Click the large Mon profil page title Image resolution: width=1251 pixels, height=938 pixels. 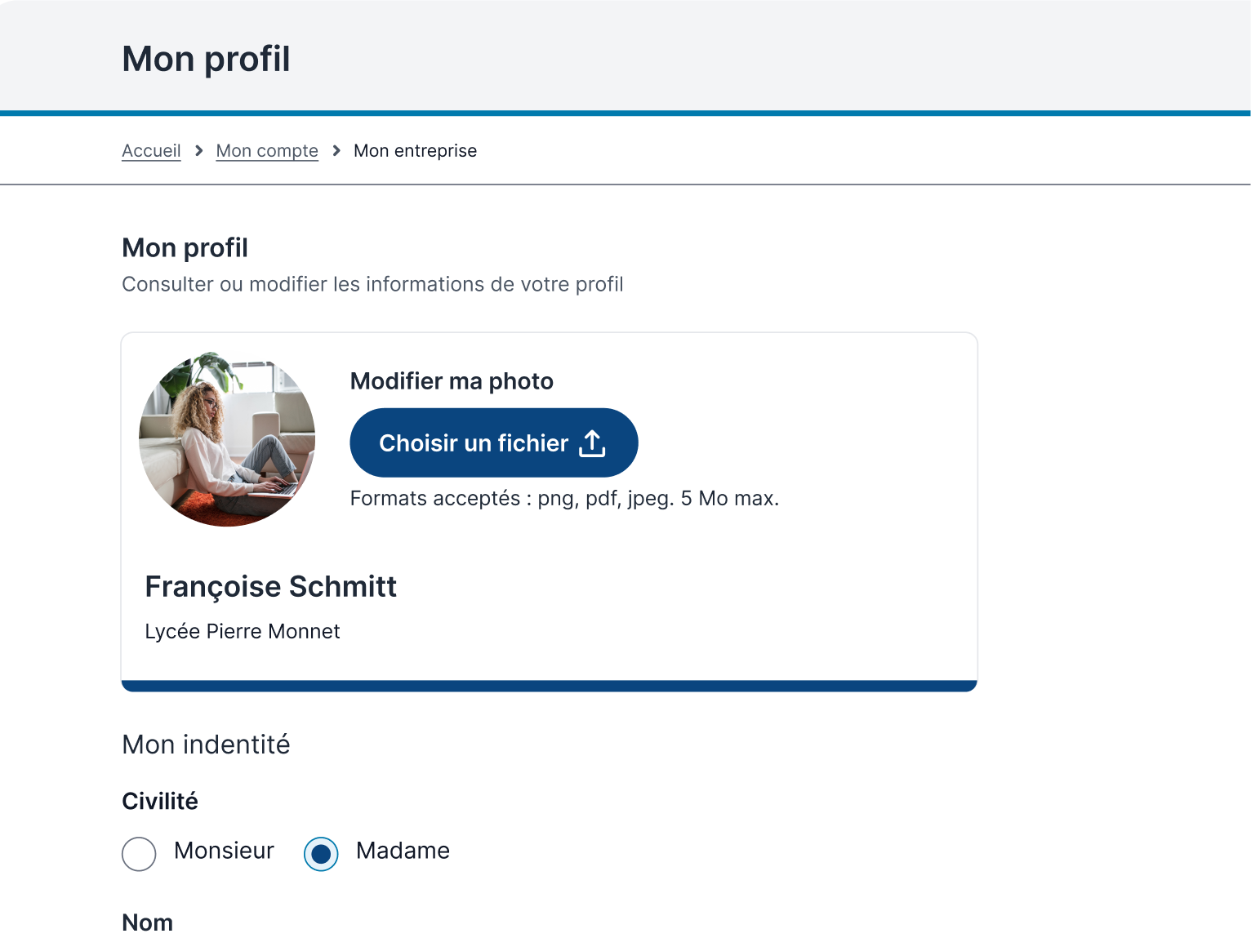[x=206, y=59]
